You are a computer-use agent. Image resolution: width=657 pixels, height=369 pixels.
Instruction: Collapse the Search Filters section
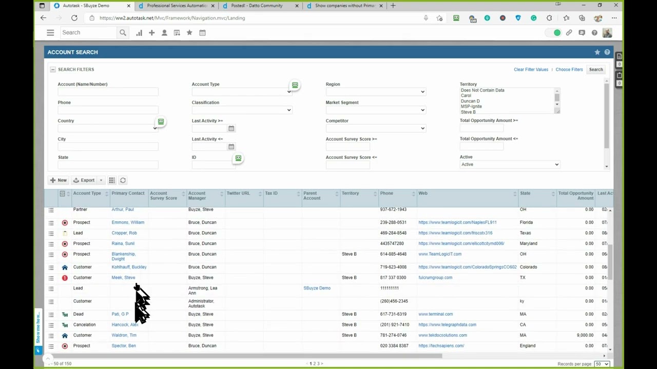(52, 69)
